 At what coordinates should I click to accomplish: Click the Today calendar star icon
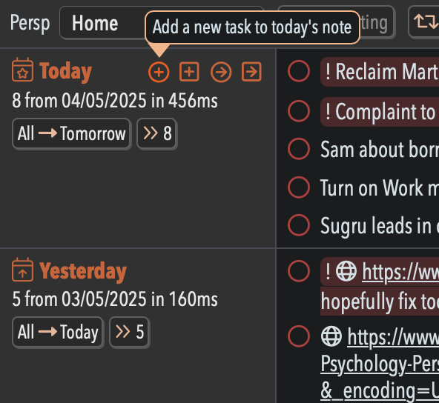tap(23, 70)
